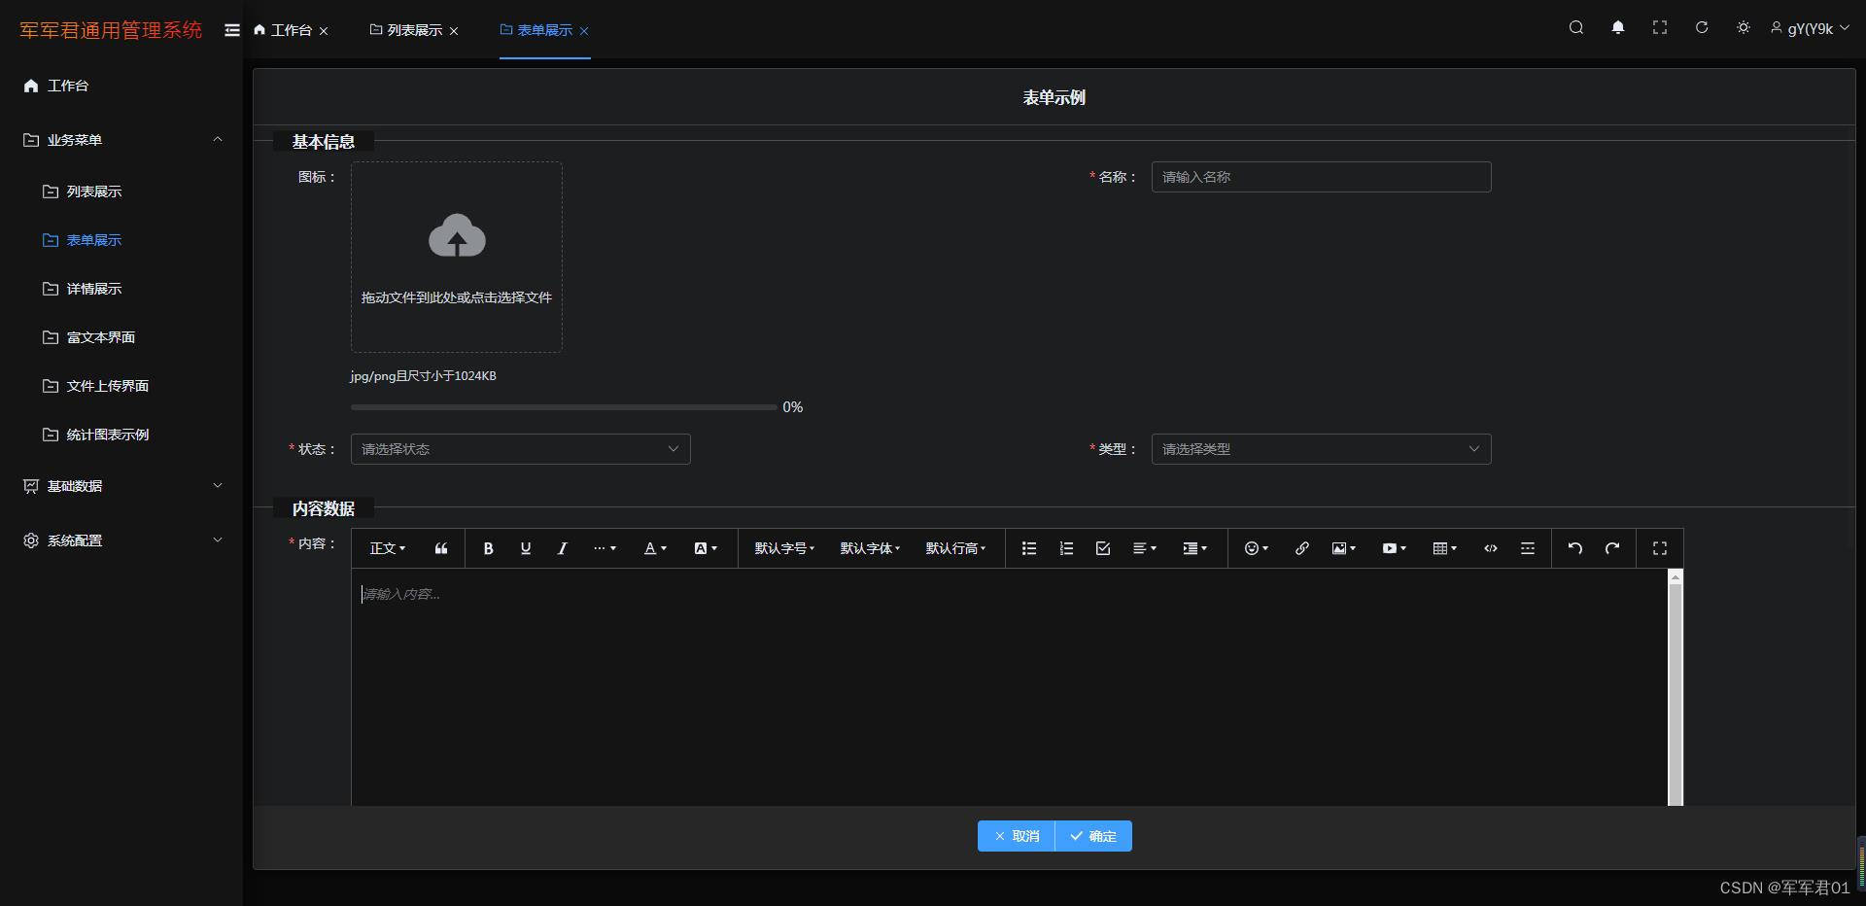
Task: Click the editor vertical scrollbar
Action: point(1675,687)
